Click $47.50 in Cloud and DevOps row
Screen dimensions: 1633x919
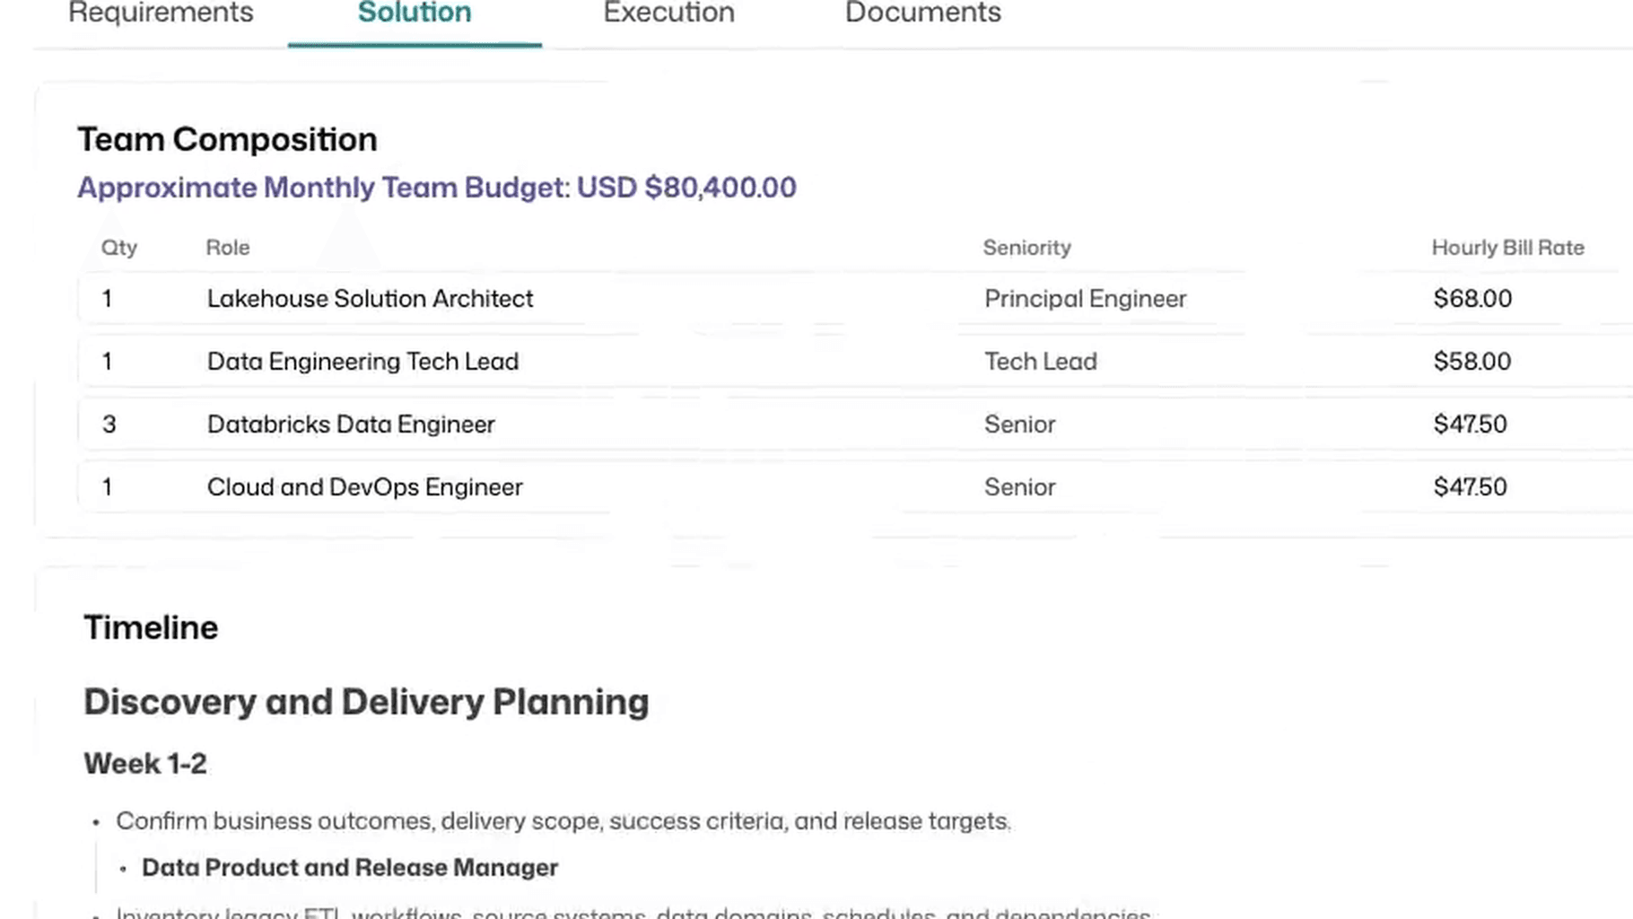pyautogui.click(x=1470, y=487)
